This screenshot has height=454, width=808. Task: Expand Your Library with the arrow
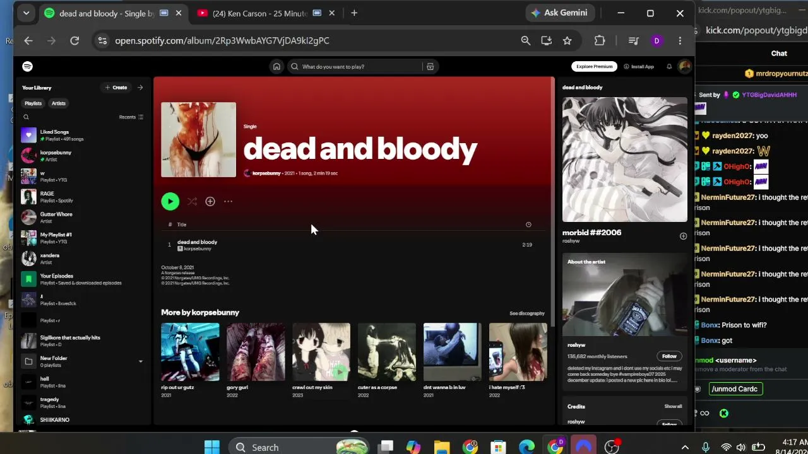coord(140,88)
